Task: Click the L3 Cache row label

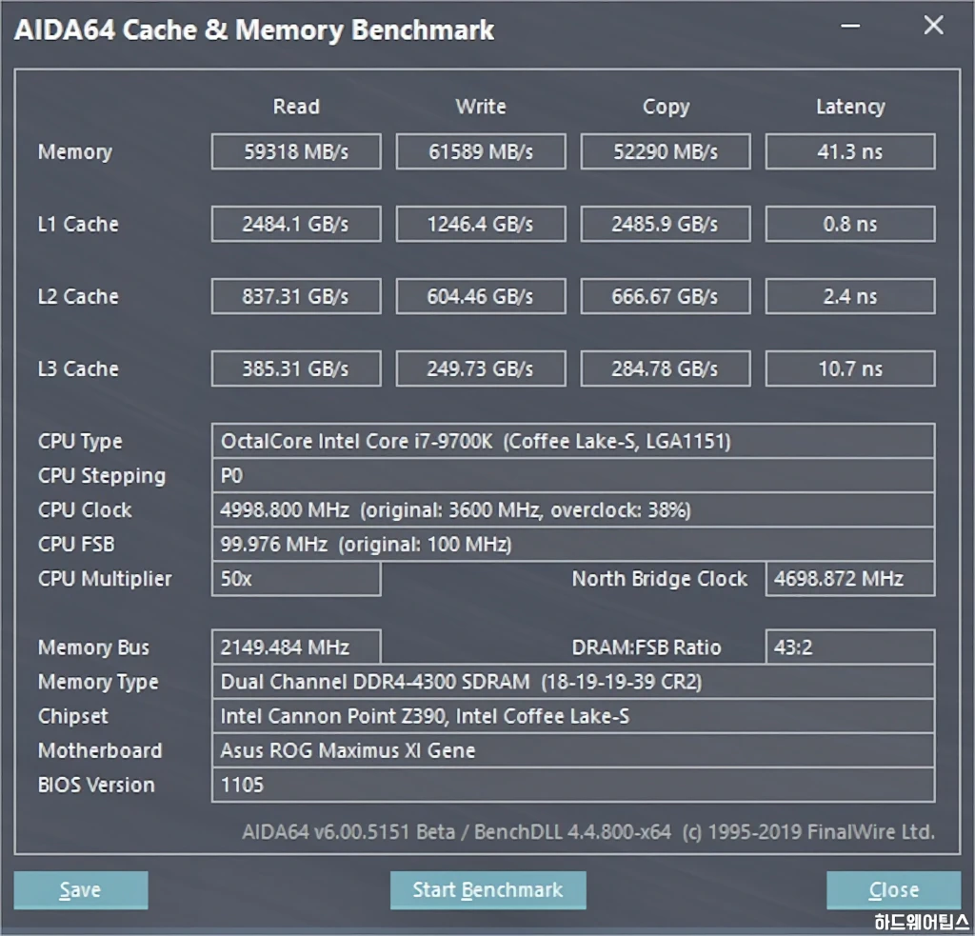Action: tap(78, 368)
